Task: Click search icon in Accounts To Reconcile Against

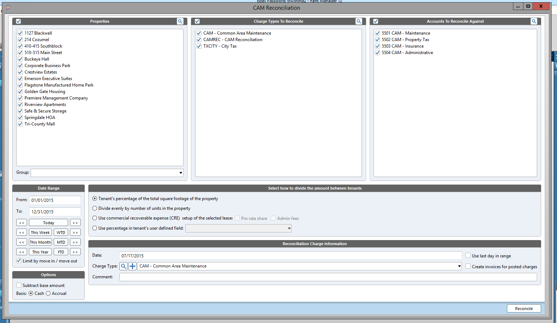Action: [x=534, y=21]
